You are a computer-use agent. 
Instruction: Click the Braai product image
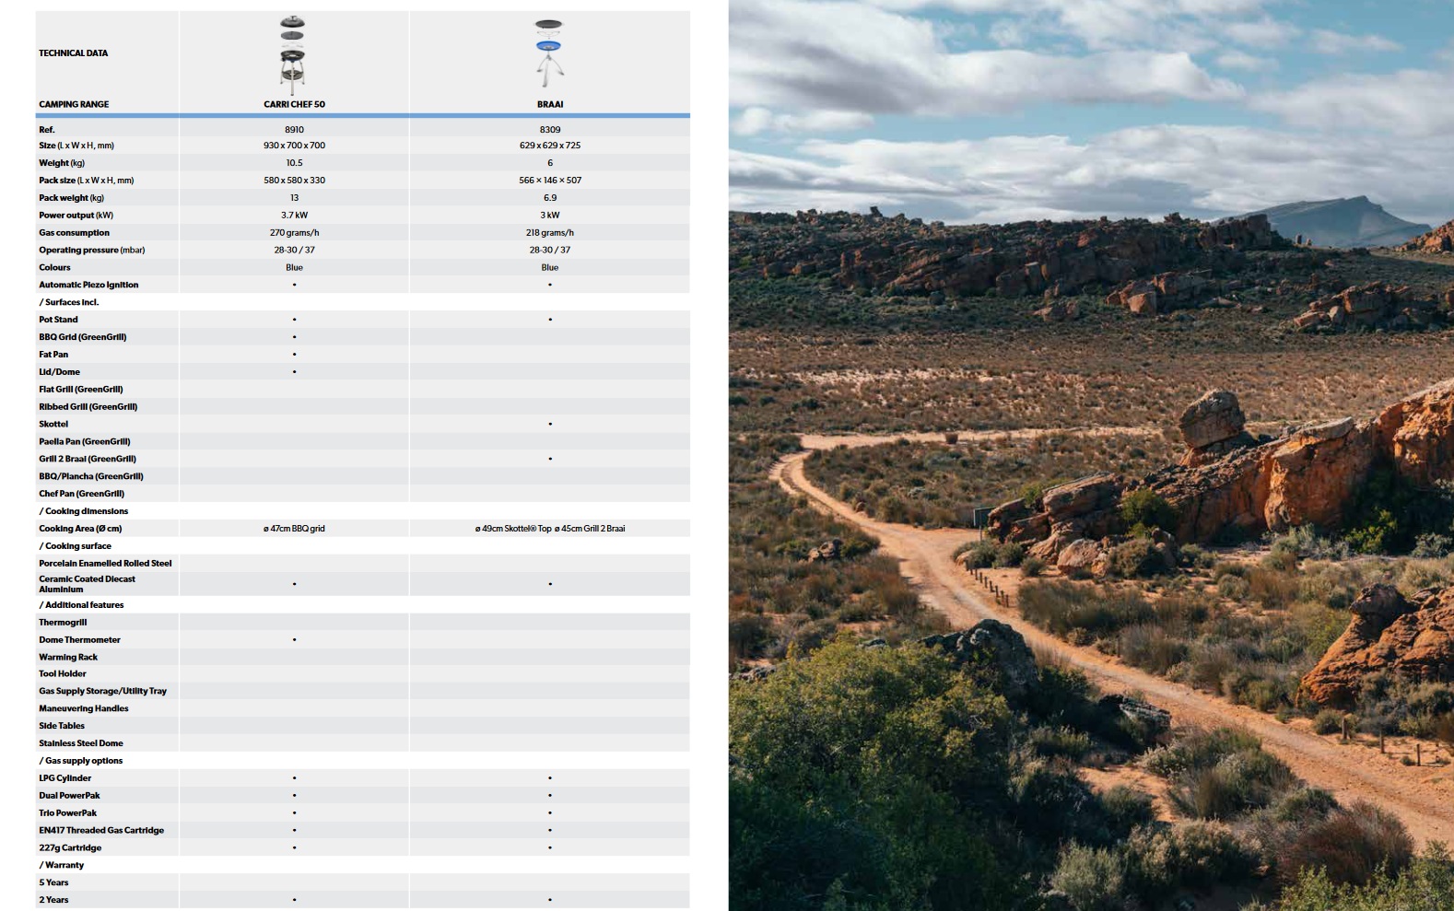(549, 53)
